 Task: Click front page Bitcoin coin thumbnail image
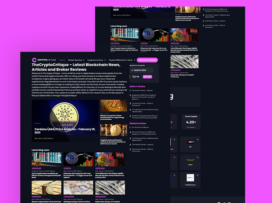[x=113, y=105]
